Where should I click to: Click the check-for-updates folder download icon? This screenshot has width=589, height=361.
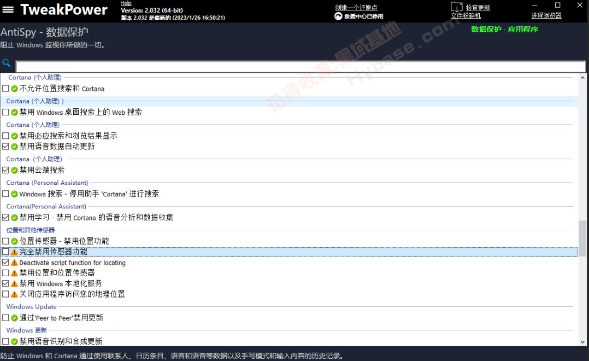456,7
